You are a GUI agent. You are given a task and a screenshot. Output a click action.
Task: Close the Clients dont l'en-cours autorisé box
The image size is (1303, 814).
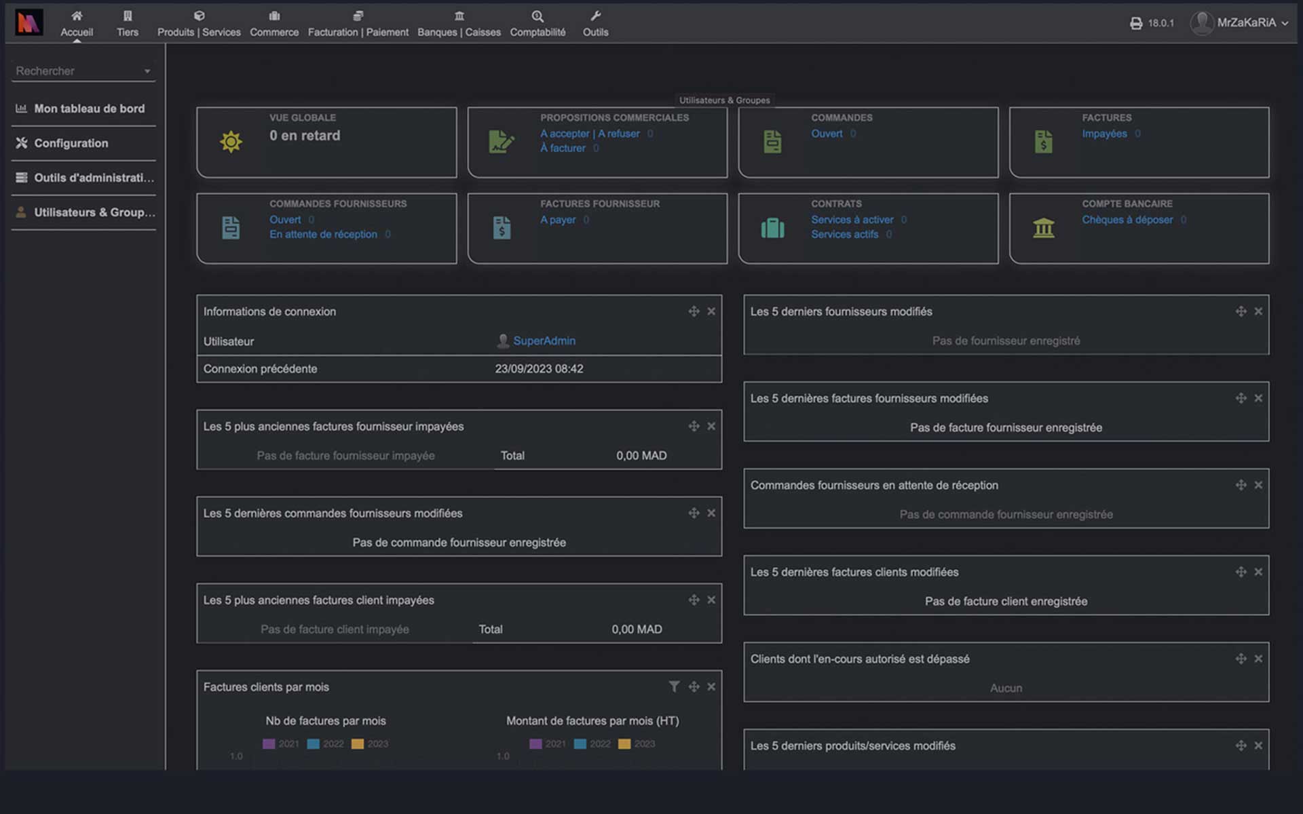(1258, 659)
